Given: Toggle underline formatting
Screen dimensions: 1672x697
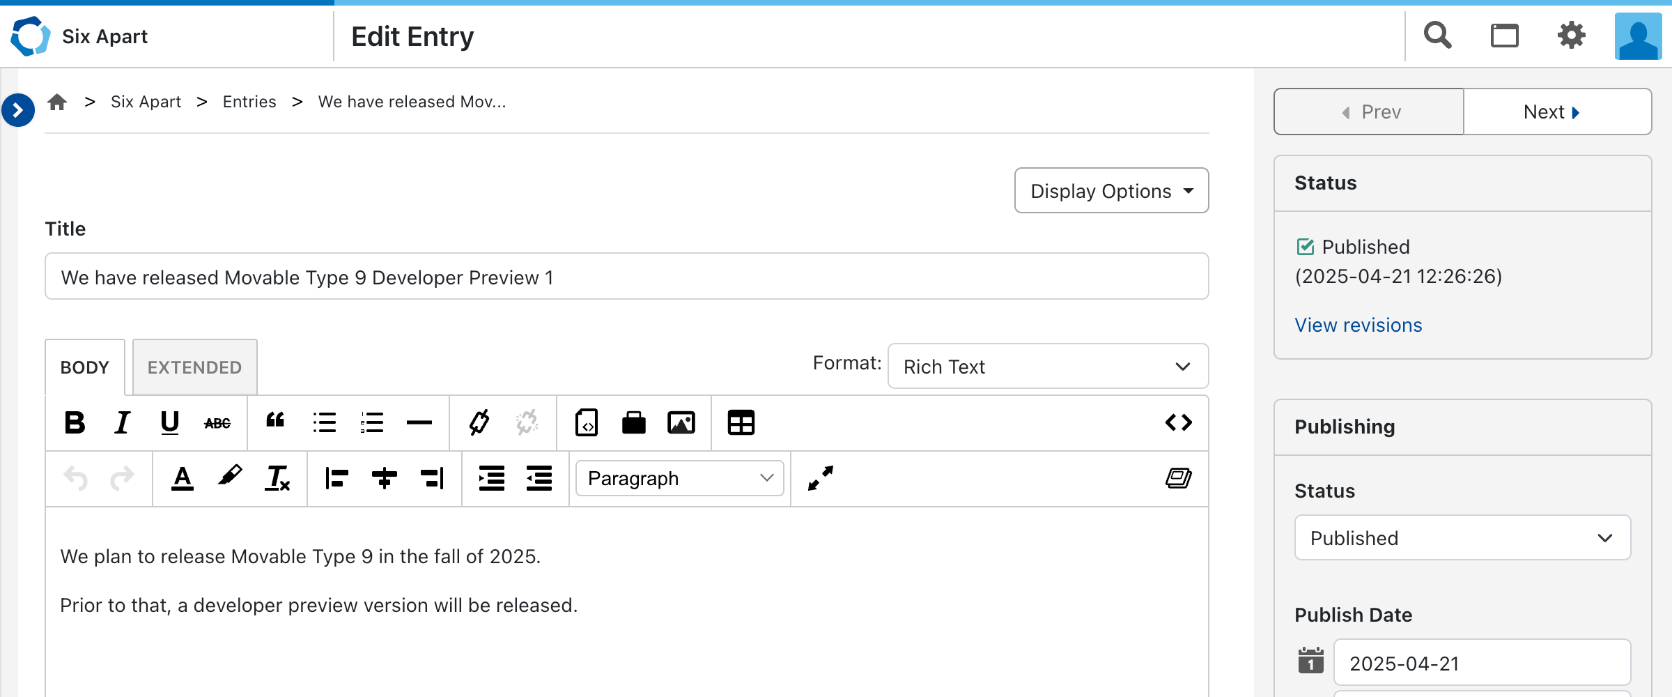Looking at the screenshot, I should pos(170,422).
